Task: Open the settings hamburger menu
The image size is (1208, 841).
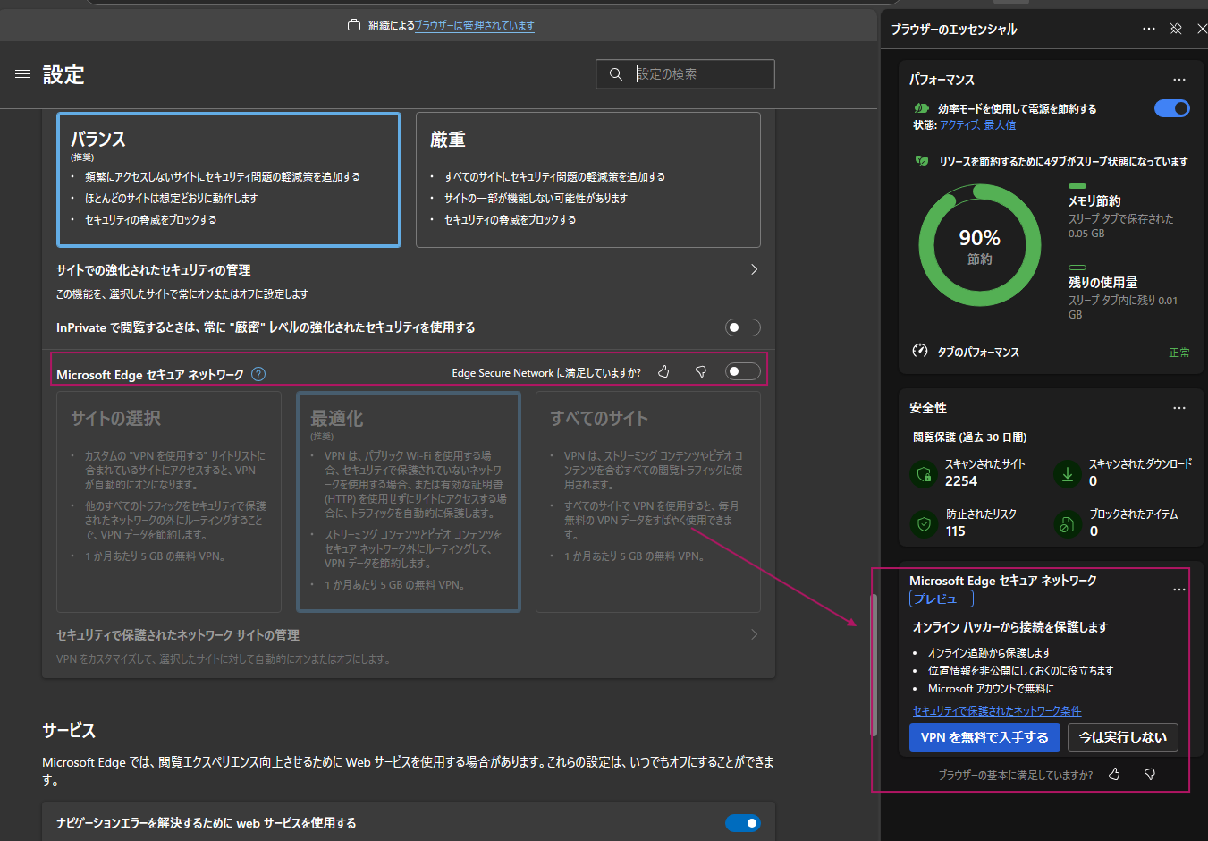Action: [22, 74]
